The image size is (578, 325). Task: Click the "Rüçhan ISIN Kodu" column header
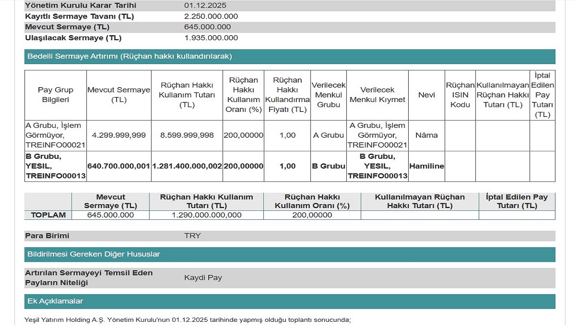pos(460,95)
